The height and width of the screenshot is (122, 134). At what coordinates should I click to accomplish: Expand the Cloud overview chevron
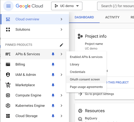point(61,19)
